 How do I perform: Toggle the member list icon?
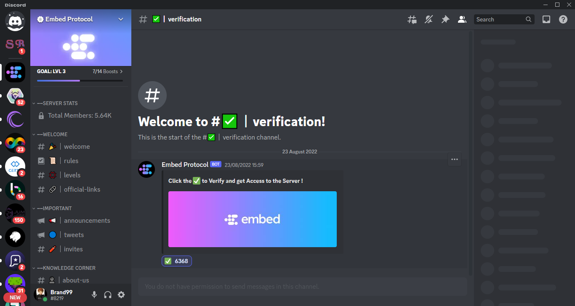pyautogui.click(x=462, y=19)
